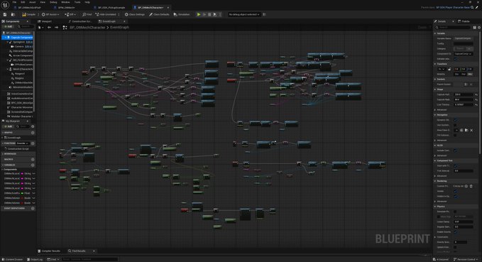Viewport: 482px width, 262px height.
Task: Open Class Defaults
Action: pyautogui.click(x=160, y=14)
